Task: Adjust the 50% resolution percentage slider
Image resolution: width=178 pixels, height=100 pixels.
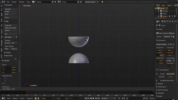Action: pyautogui.click(x=160, y=55)
